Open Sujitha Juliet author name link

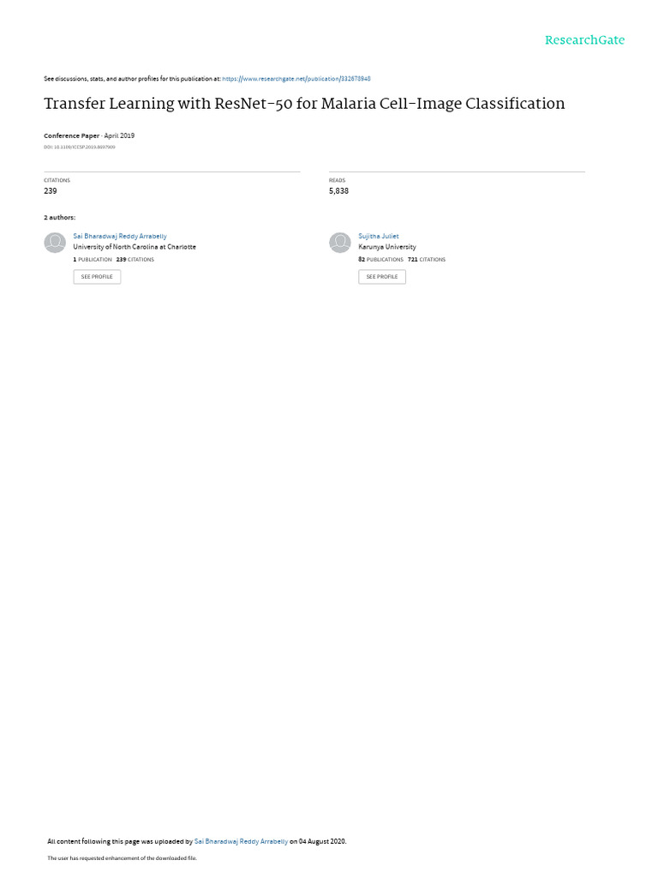tap(379, 237)
